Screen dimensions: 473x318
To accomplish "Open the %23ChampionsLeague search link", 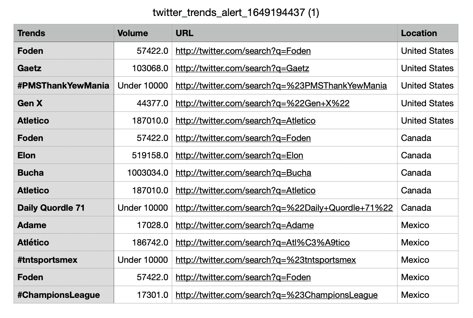I will (x=276, y=295).
